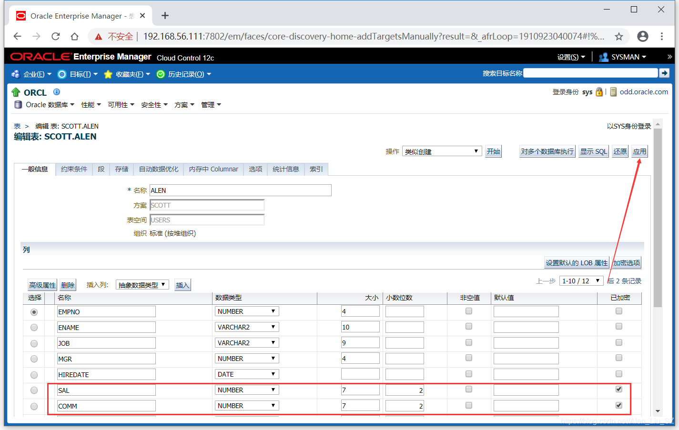
Task: Open the 方案 menu
Action: coord(184,105)
